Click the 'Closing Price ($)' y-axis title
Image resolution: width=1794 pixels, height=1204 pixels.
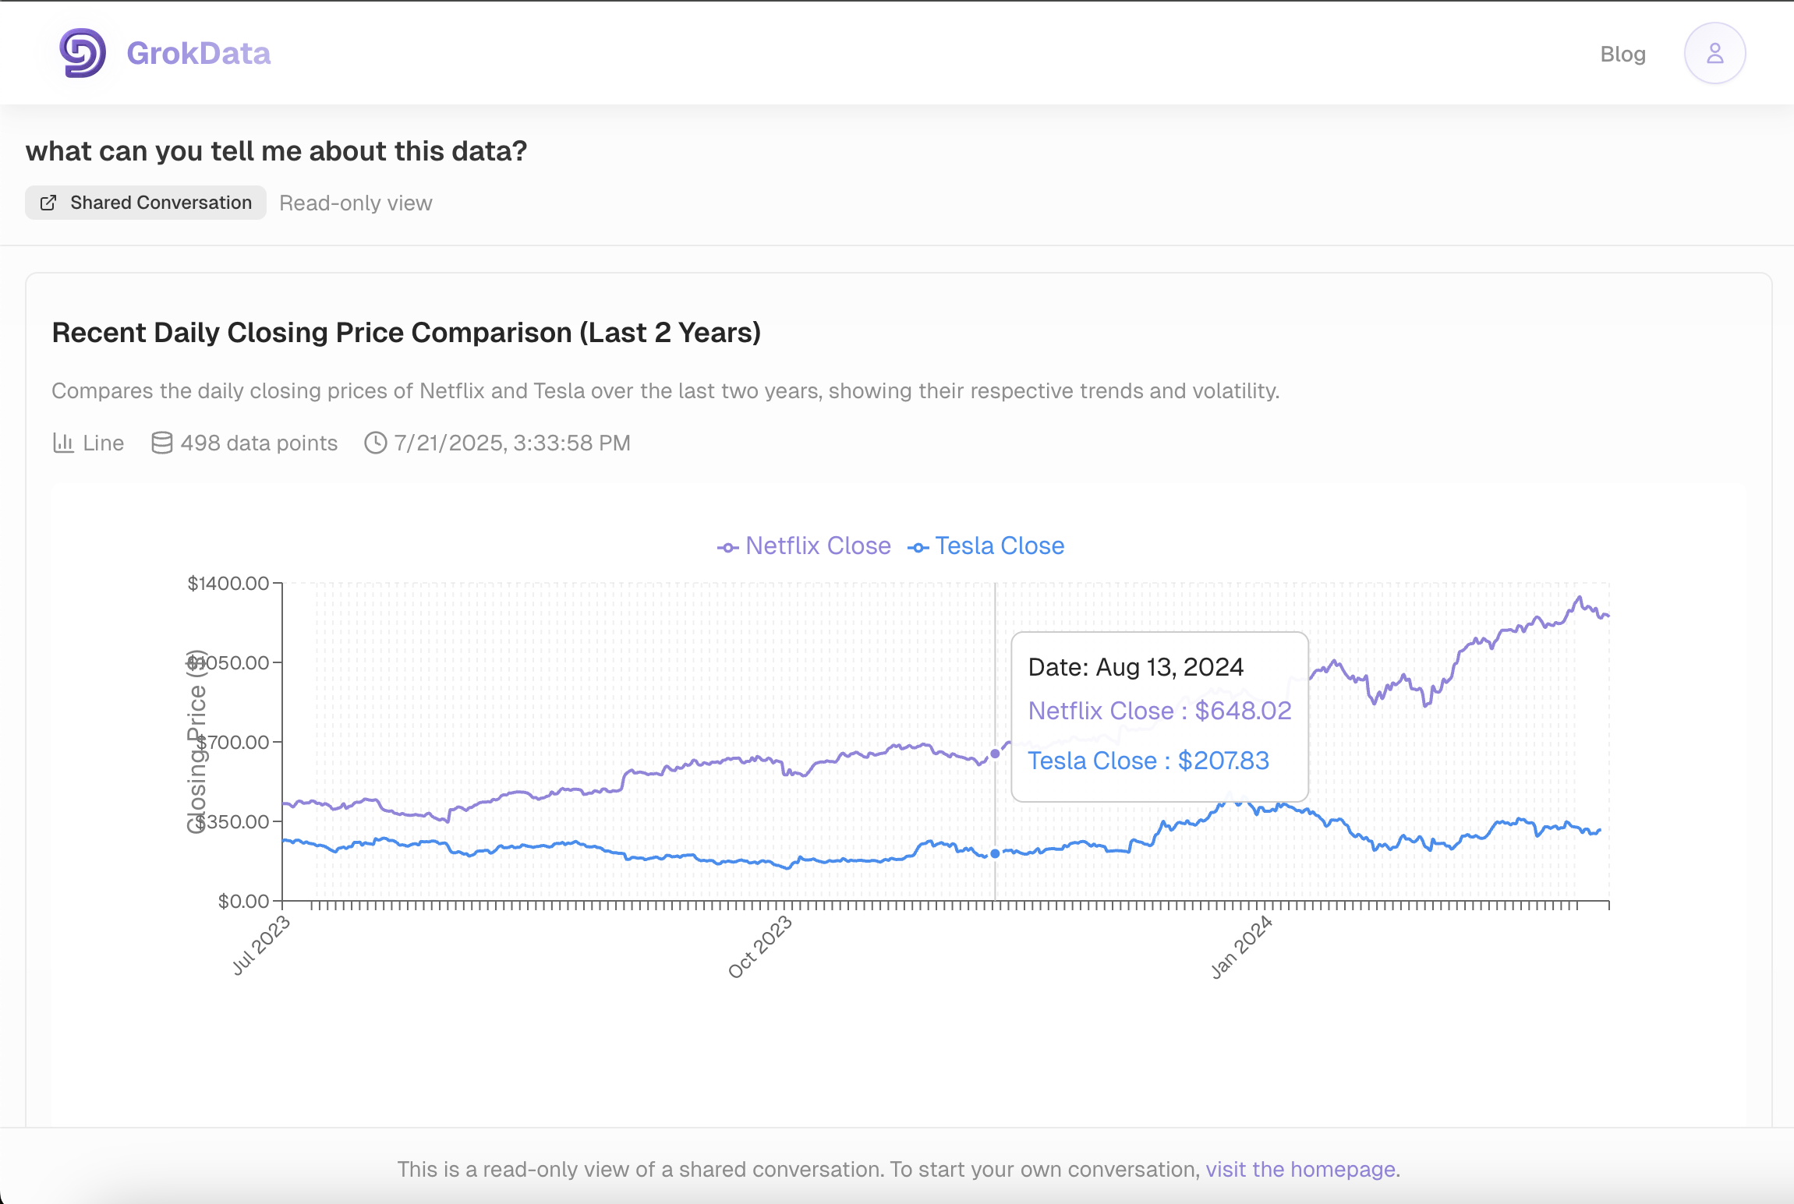point(196,742)
